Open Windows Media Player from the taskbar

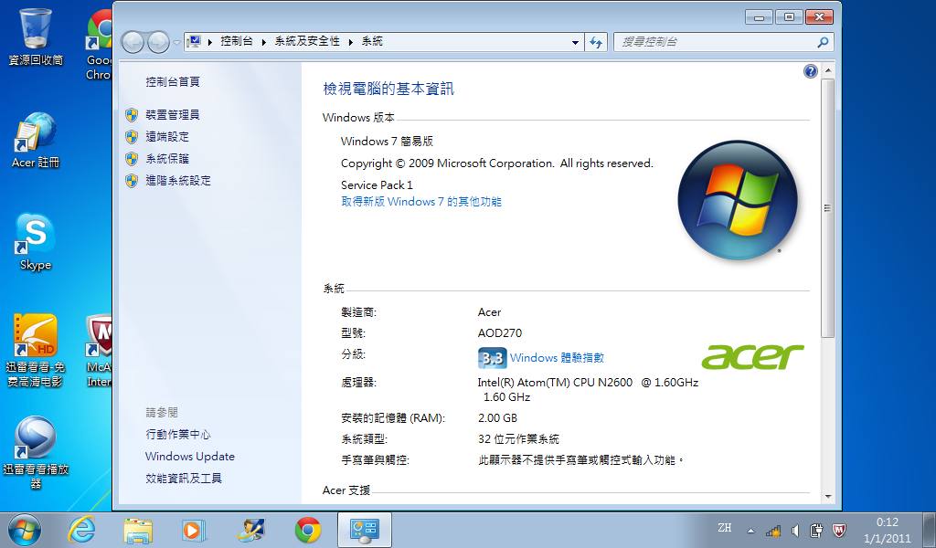coord(194,530)
